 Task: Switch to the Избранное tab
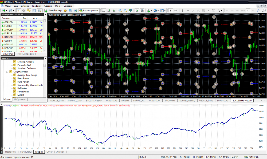point(20,100)
